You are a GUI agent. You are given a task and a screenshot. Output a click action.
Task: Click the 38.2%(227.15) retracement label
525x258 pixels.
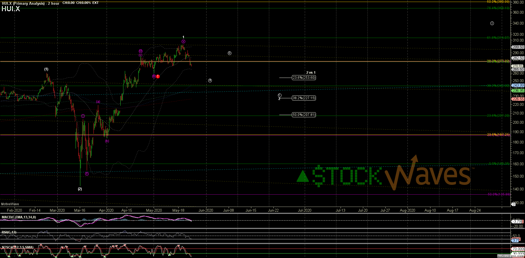coord(304,98)
